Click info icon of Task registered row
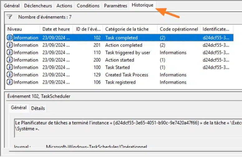The image size is (242, 157). point(10,82)
